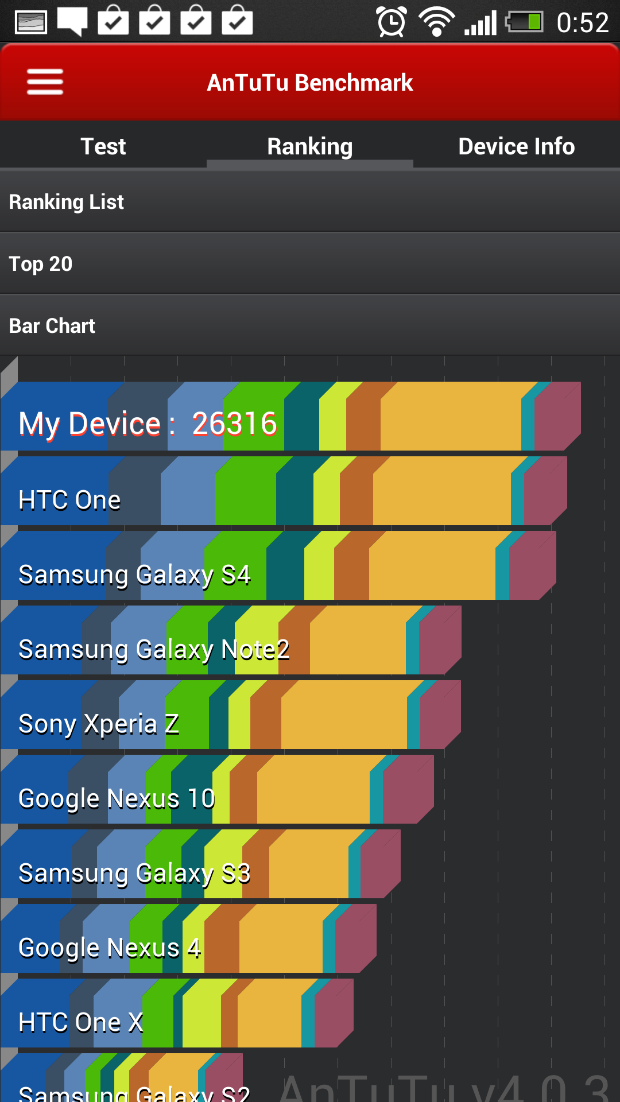
Task: Switch to the Test tab
Action: coord(103,146)
